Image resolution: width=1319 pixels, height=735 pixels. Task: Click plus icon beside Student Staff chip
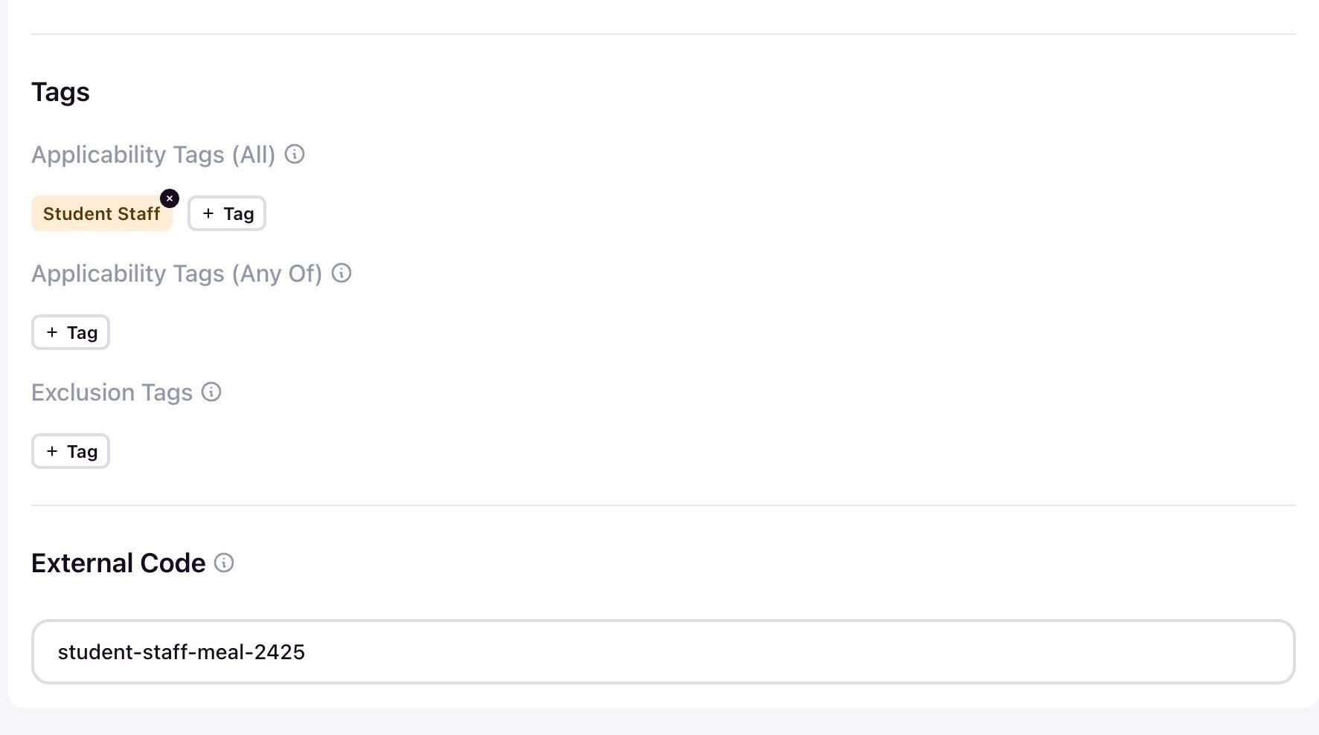point(208,213)
